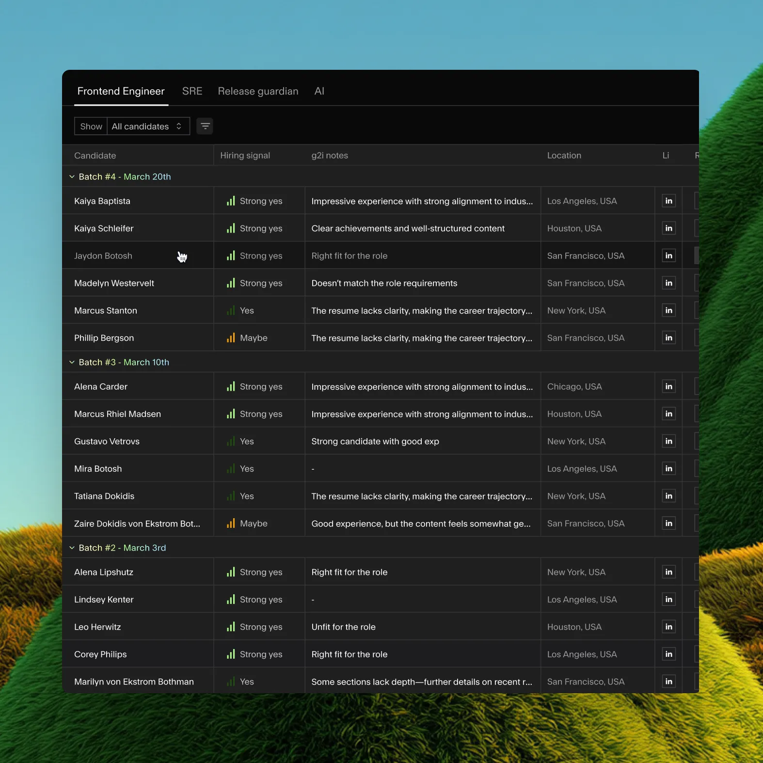Viewport: 763px width, 763px height.
Task: Click Mira Botosh's Los Angeles, USA location
Action: (582, 469)
